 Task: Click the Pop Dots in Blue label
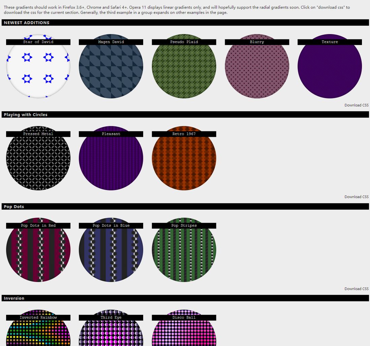[111, 226]
